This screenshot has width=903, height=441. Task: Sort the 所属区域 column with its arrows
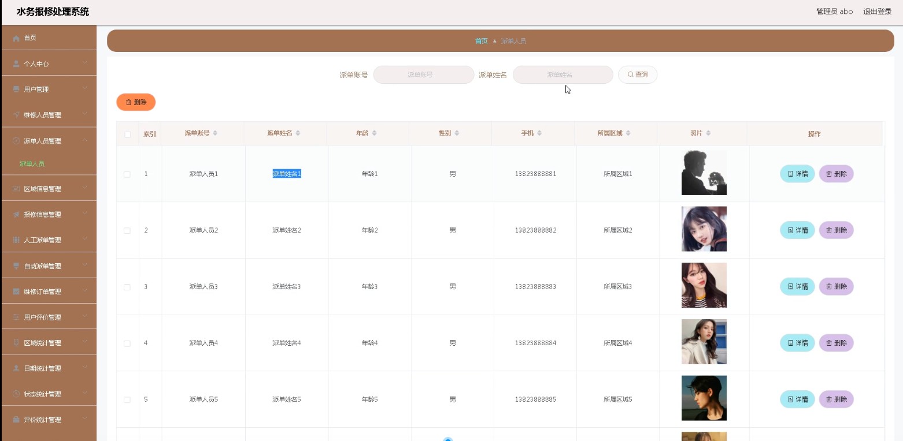628,133
